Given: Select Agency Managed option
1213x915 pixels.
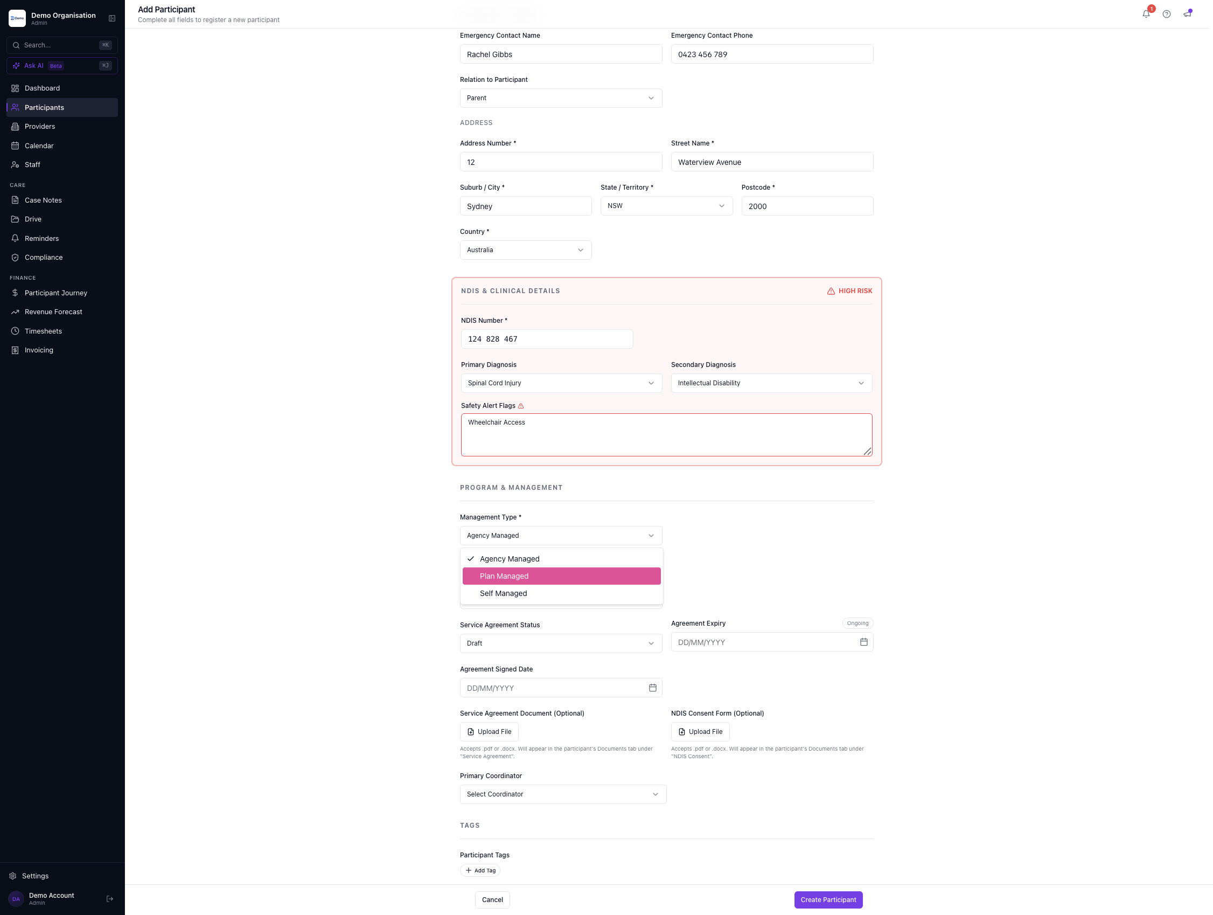Looking at the screenshot, I should tap(562, 559).
